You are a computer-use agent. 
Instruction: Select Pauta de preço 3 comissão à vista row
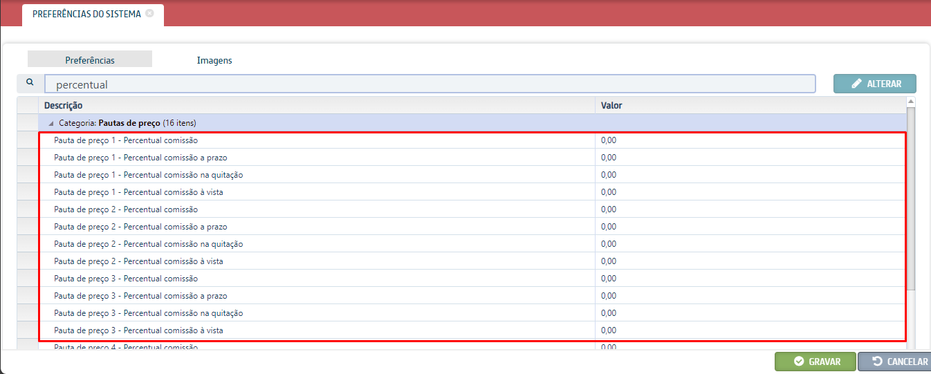tap(138, 330)
